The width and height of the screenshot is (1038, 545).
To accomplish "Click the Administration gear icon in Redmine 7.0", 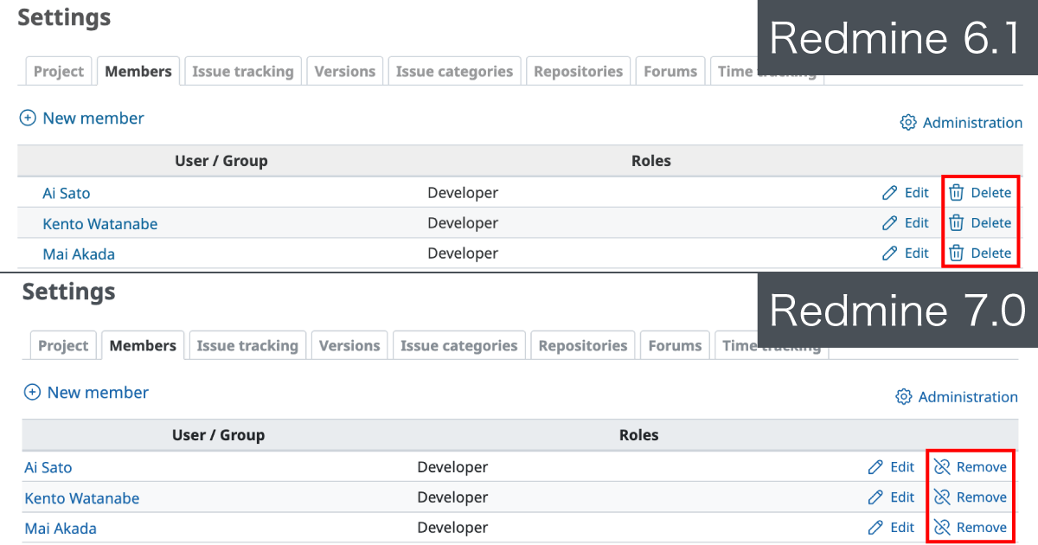I will point(904,396).
